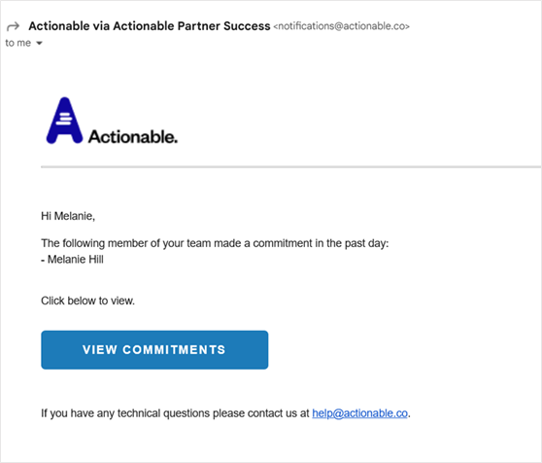The image size is (542, 463).
Task: Click the forward arrow icon beside sender
Action: [x=14, y=26]
